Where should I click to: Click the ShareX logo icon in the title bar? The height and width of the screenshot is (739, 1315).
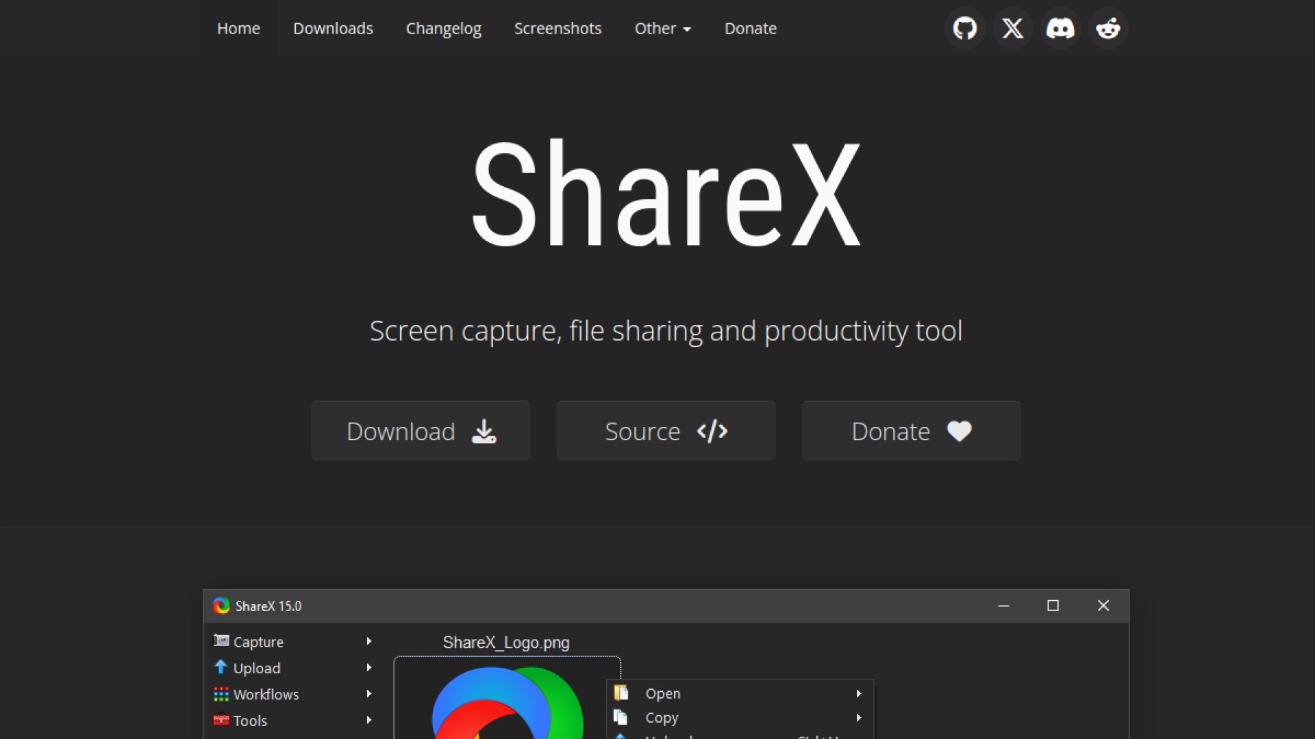221,606
